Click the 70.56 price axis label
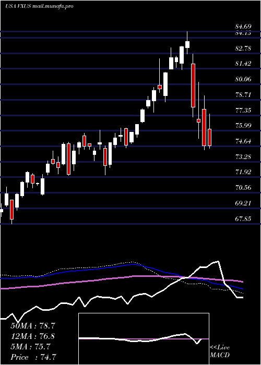The width and height of the screenshot is (261, 365). point(243,188)
